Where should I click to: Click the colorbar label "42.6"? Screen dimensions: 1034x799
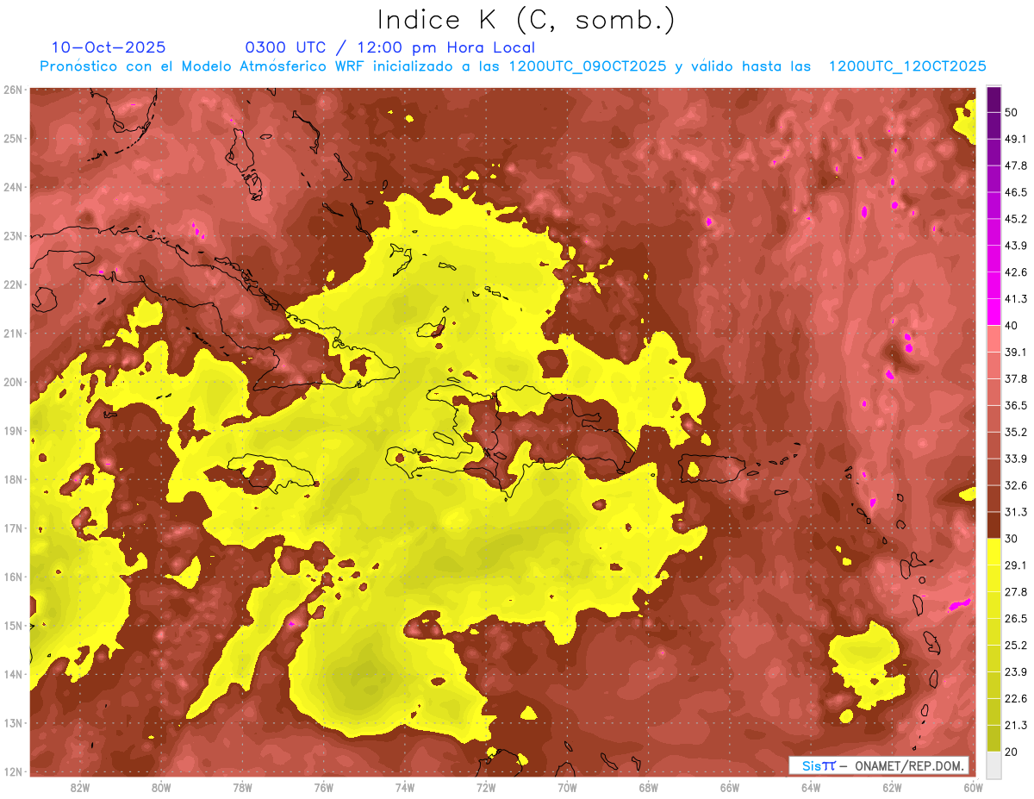click(1015, 272)
